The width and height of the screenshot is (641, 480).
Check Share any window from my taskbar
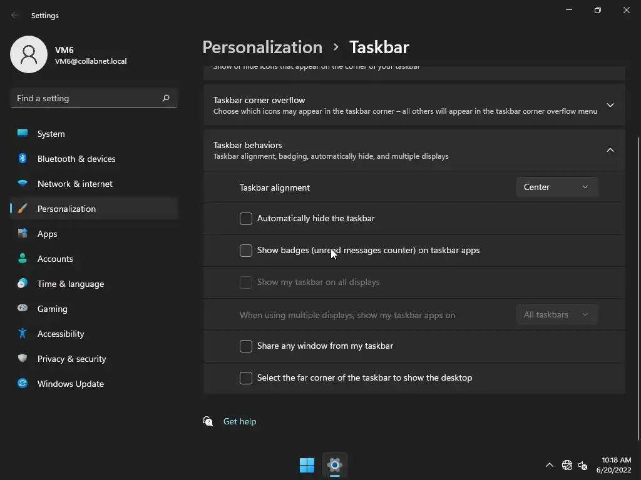click(x=246, y=346)
